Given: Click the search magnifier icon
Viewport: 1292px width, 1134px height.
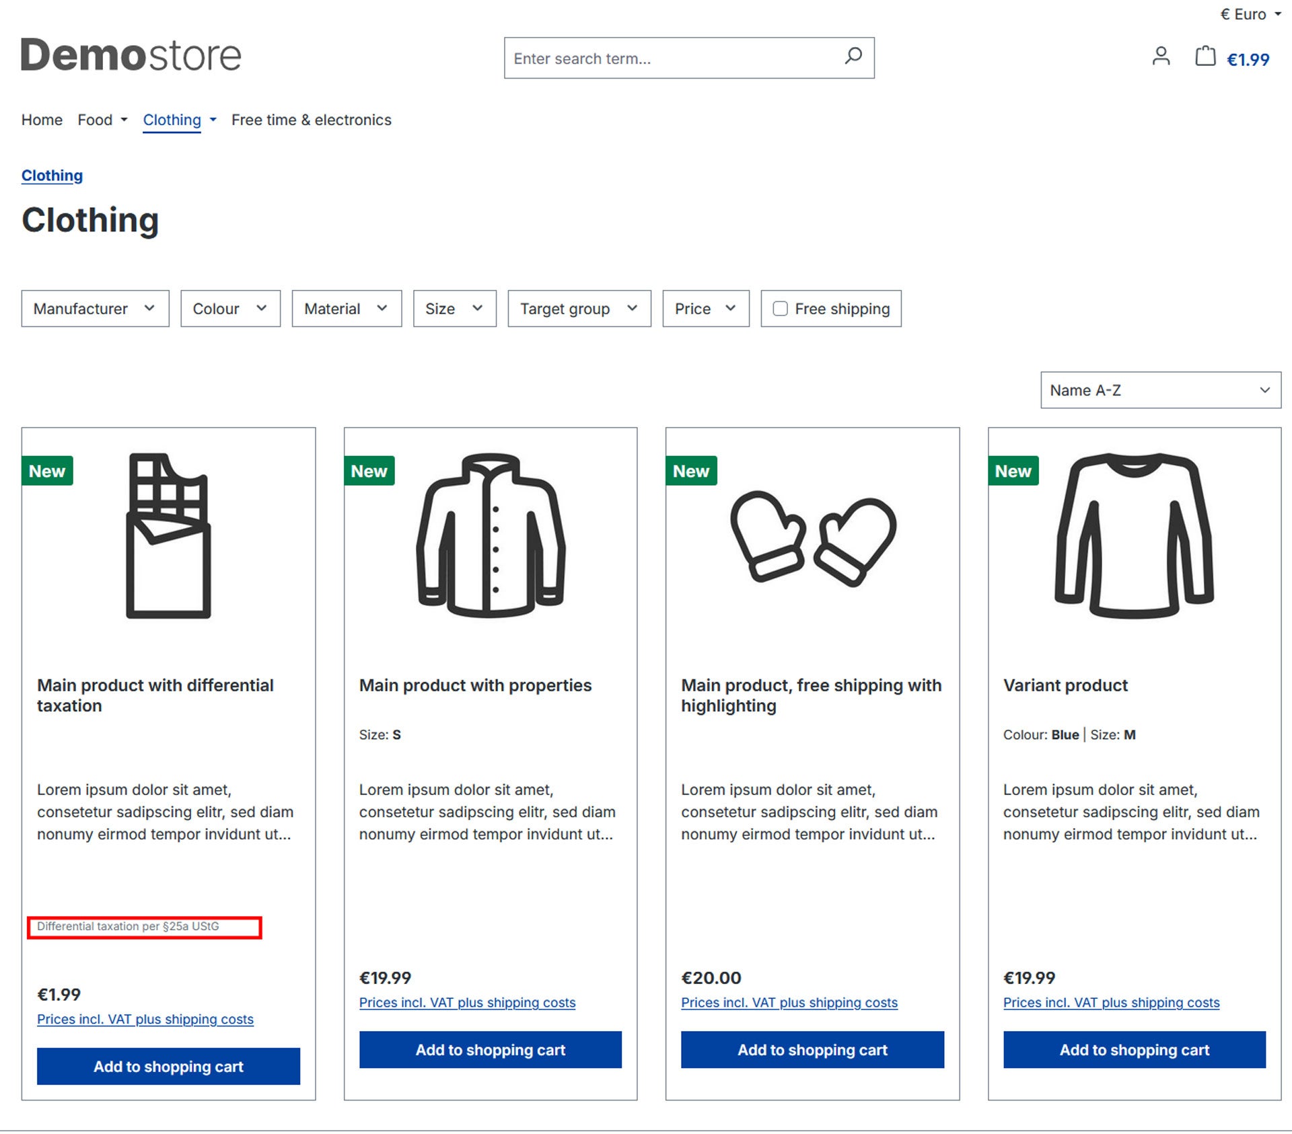Looking at the screenshot, I should click(853, 56).
